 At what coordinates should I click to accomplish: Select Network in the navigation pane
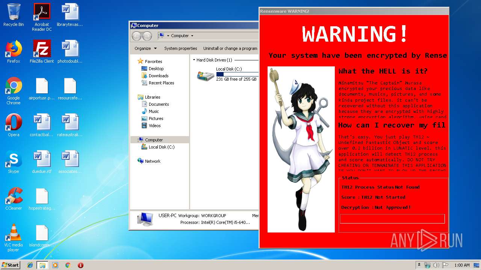point(149,161)
